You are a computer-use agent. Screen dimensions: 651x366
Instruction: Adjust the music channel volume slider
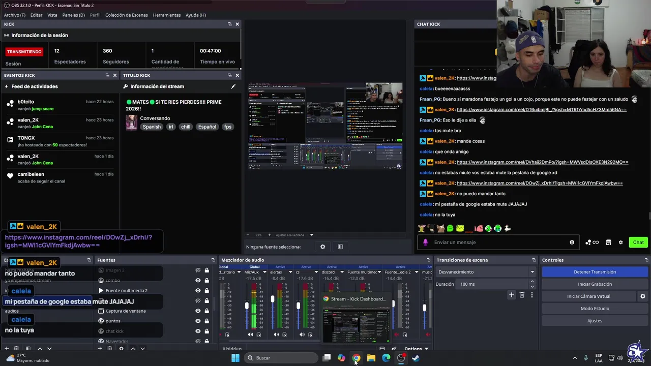[x=425, y=308]
